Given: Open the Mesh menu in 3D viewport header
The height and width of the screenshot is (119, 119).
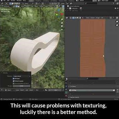Looking at the screenshot, I should tap(36, 6).
